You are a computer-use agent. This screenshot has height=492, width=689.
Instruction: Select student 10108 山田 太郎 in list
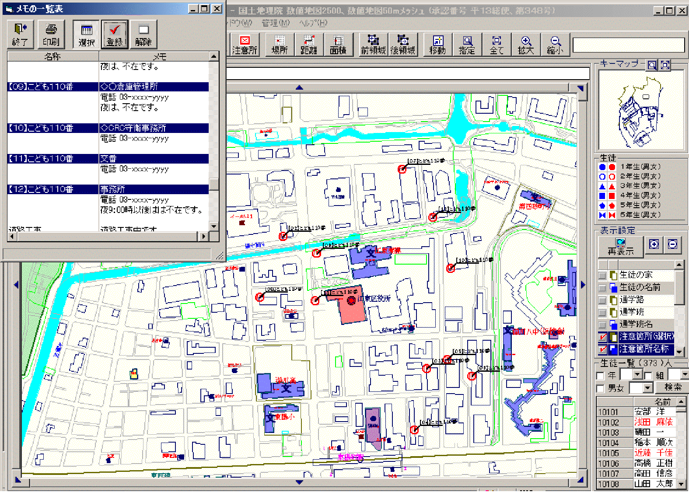637,484
